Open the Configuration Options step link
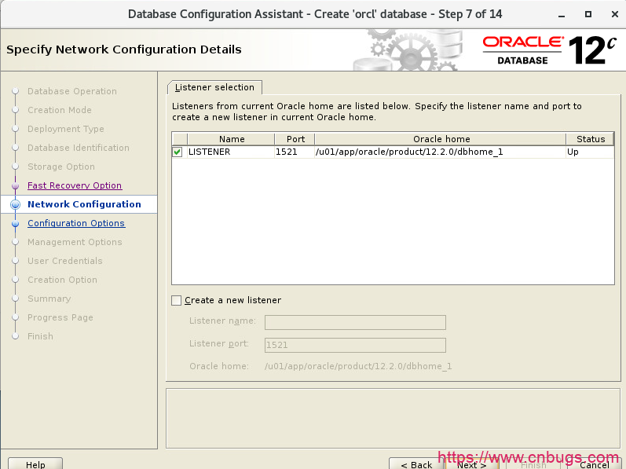Screen dimensions: 626x469 (x=76, y=223)
